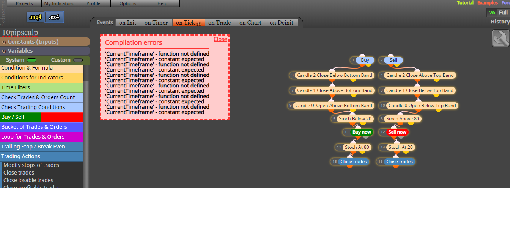Switch to the on Chart tab

click(x=250, y=23)
